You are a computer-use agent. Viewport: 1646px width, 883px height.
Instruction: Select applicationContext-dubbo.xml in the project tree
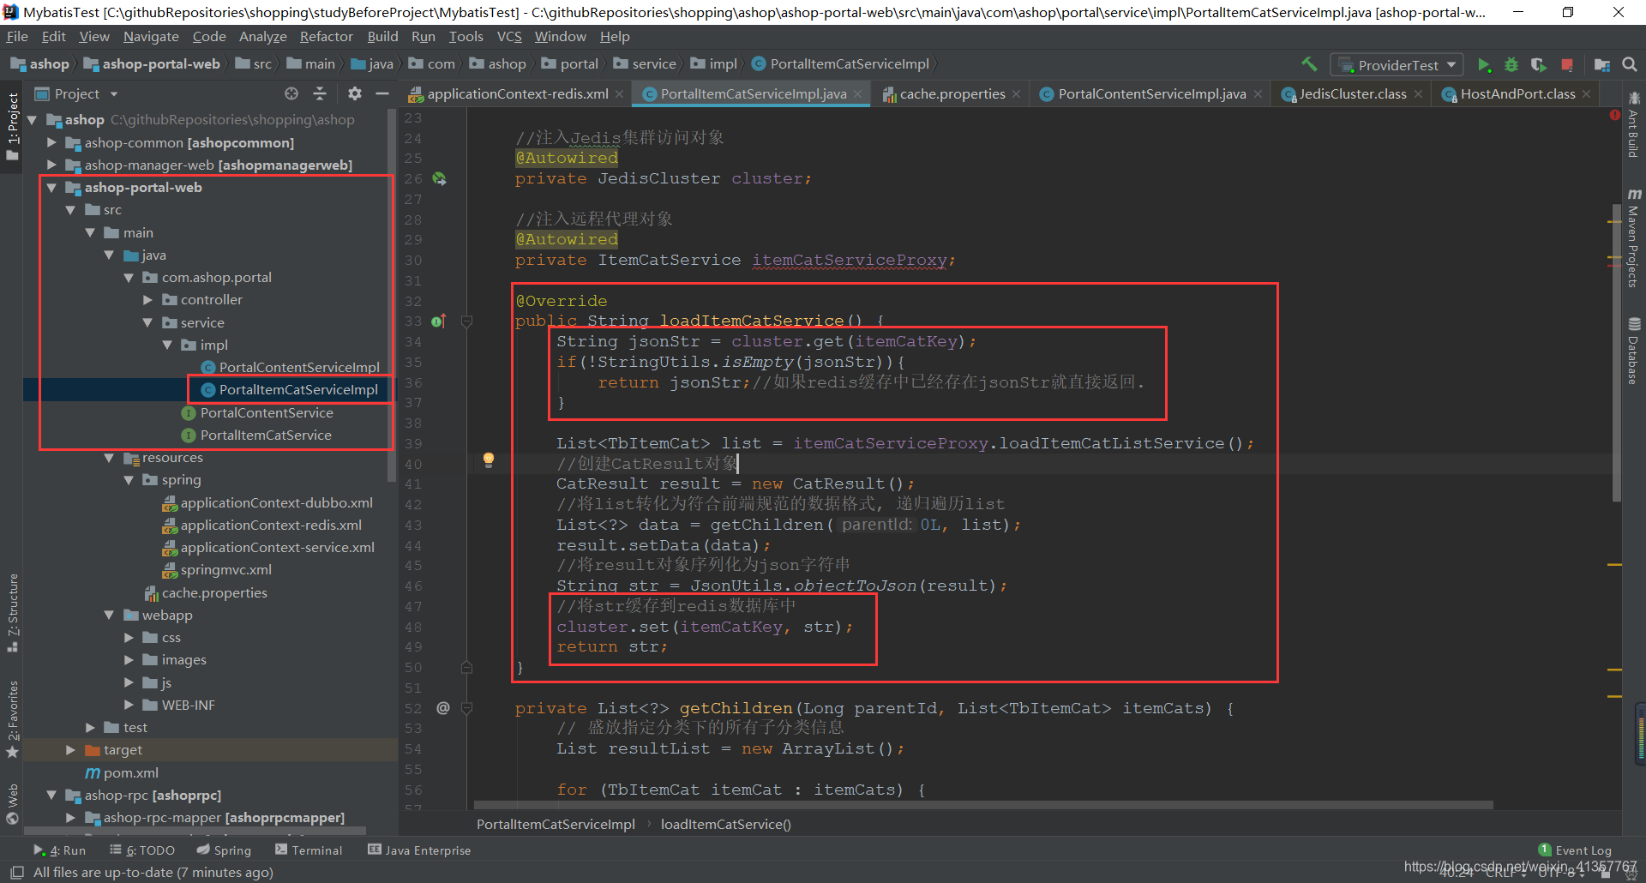click(276, 502)
